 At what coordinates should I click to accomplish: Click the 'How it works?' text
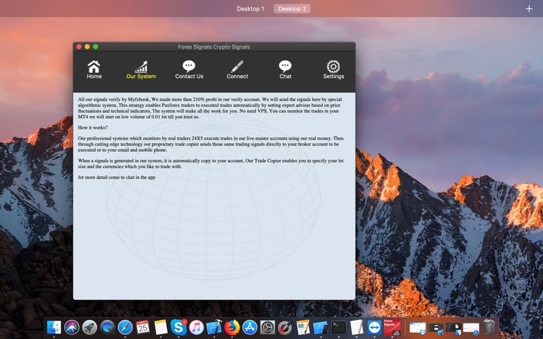[92, 127]
